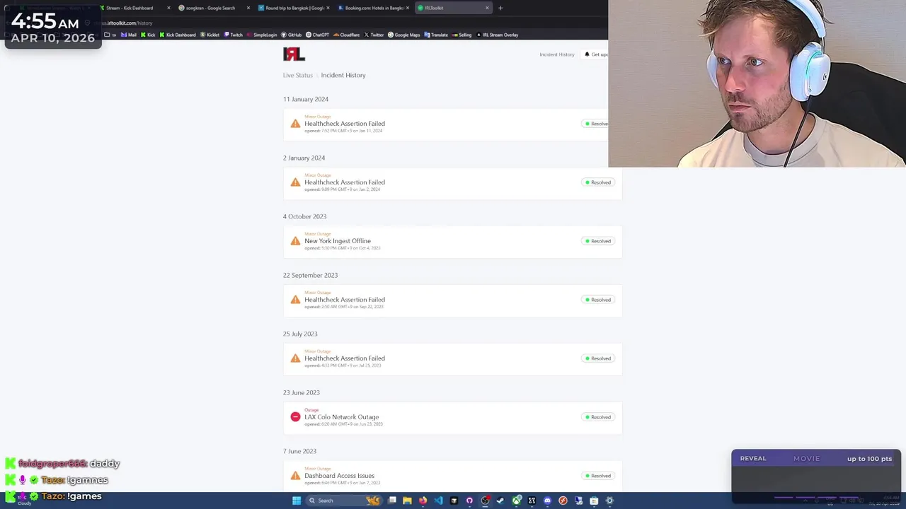Open LAX Colo Network Outage incident
This screenshot has width=906, height=509.
(452, 417)
